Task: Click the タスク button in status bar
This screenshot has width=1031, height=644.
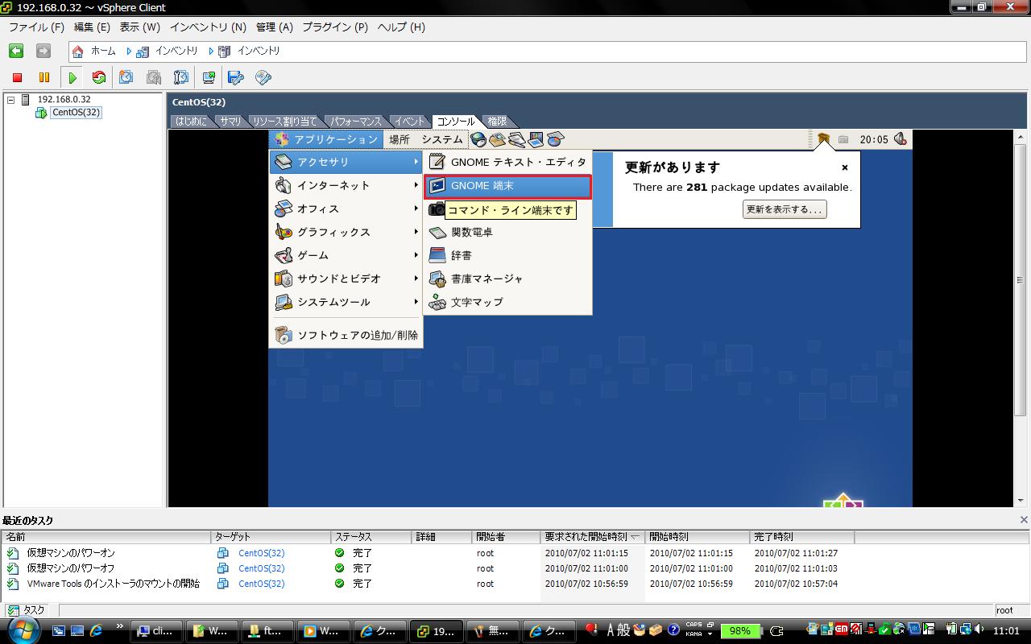Action: pyautogui.click(x=27, y=610)
